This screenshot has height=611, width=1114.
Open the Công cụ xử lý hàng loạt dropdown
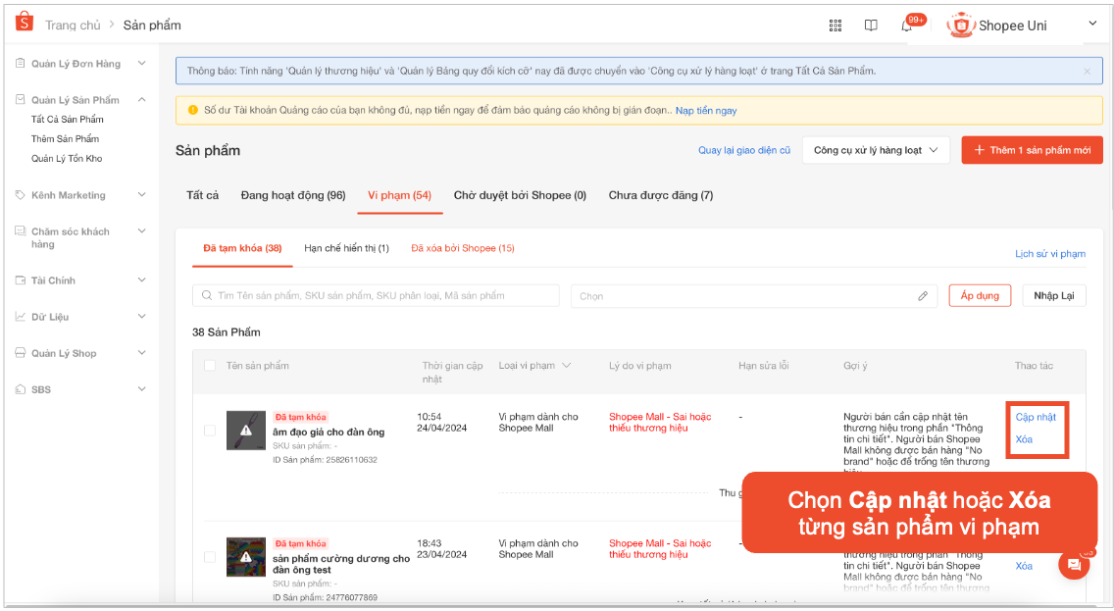point(876,150)
